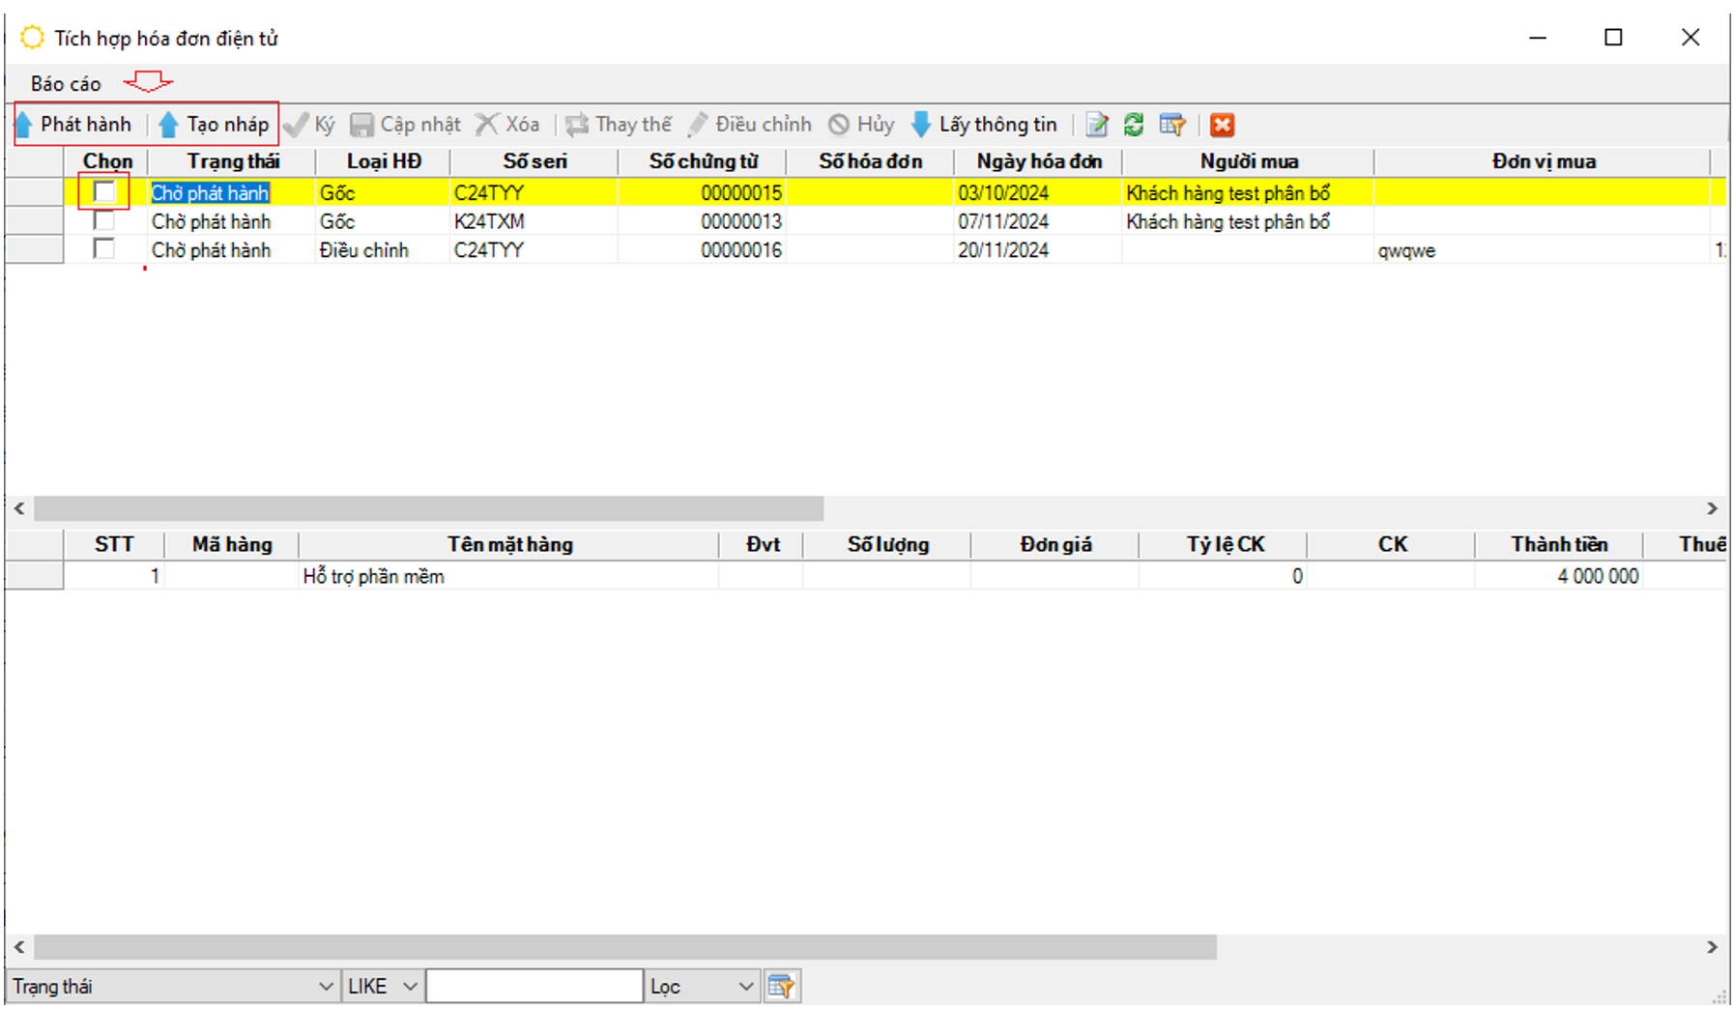Screen dimensions: 1732x1009
Task: Click the upper grid horizontal scrollbar
Action: [x=428, y=508]
